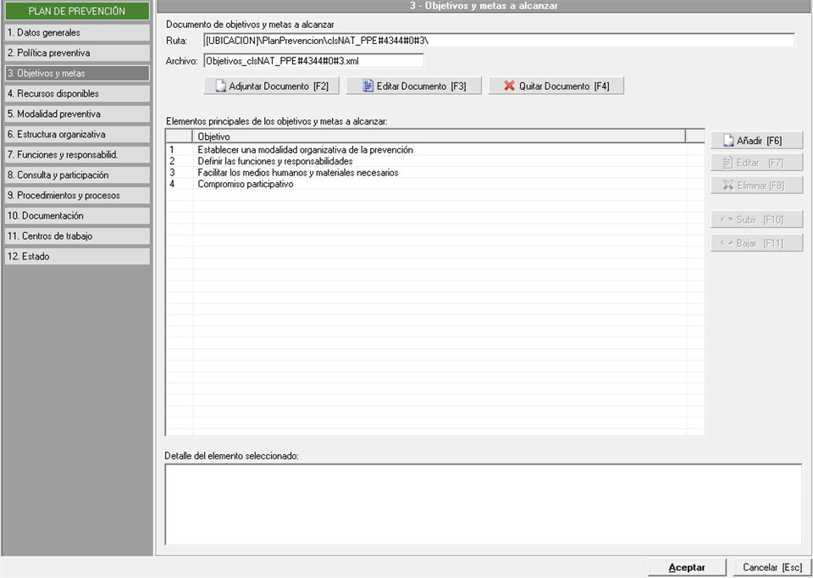Switch to 5. Modalidad preventiva

click(77, 114)
